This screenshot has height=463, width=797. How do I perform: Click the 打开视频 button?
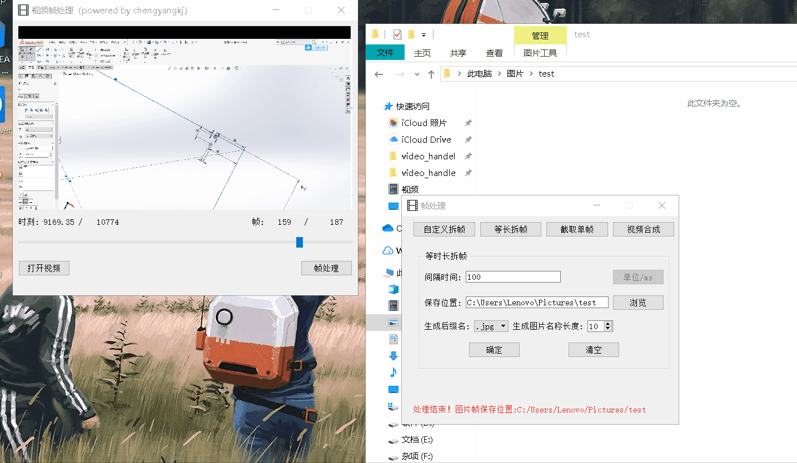click(x=44, y=268)
